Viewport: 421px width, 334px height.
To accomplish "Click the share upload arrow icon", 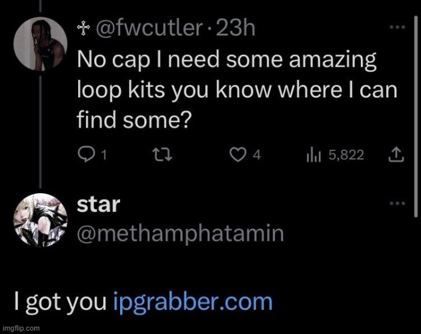I will pos(396,155).
